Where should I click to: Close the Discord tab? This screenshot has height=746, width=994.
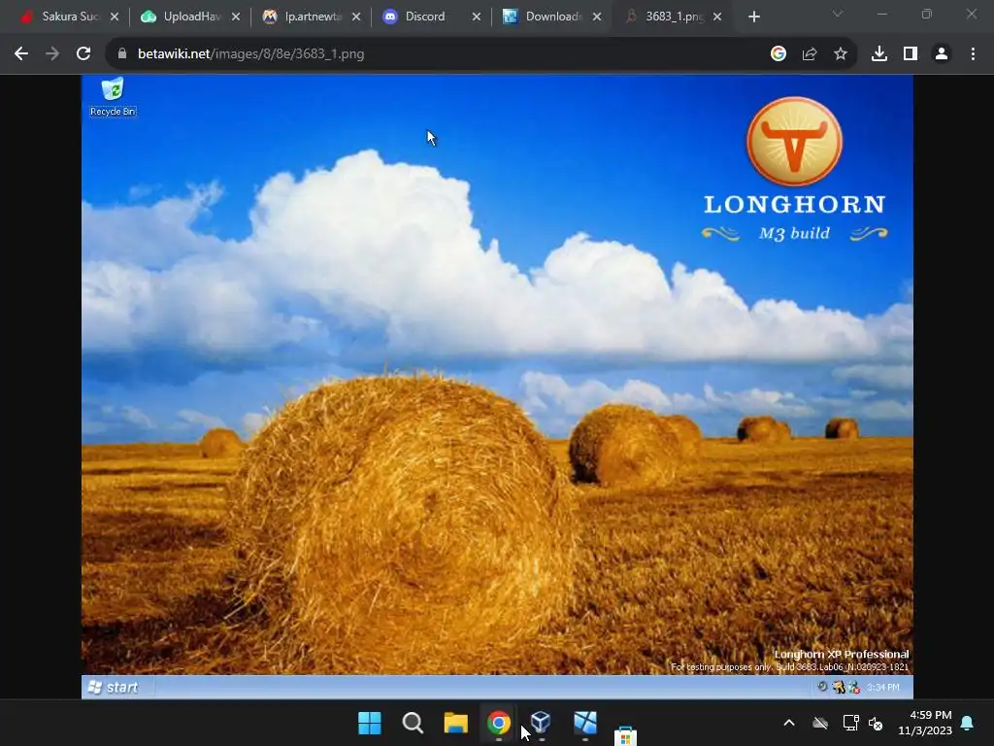point(477,17)
